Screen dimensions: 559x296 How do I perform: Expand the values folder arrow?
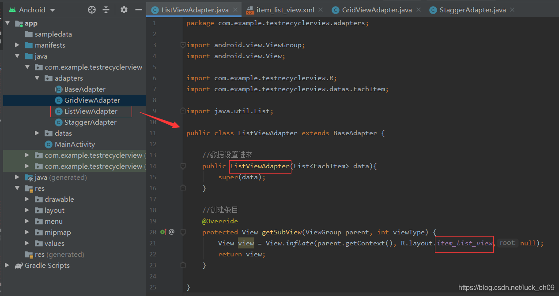[x=27, y=243]
